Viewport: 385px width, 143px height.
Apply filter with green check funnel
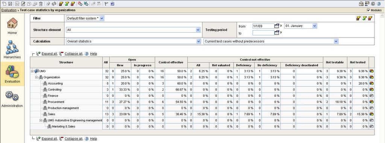[364, 18]
